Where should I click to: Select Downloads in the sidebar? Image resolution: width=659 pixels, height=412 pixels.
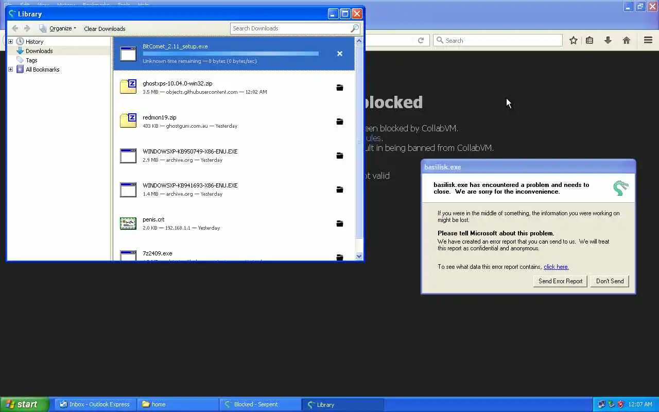click(39, 51)
